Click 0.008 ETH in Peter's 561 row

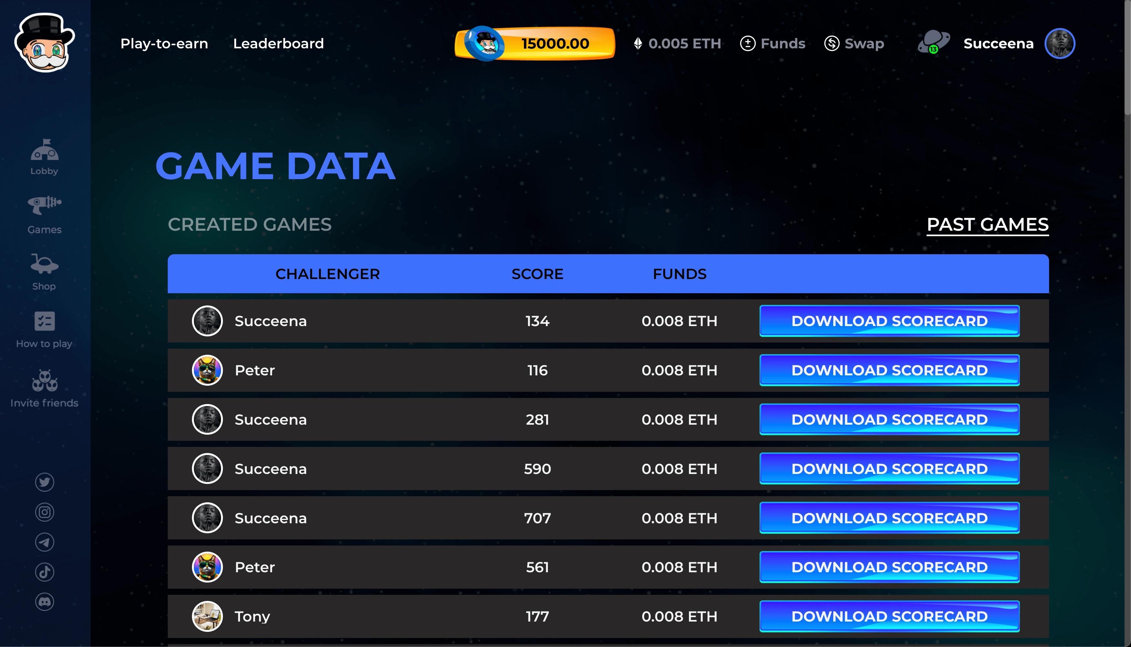tap(680, 567)
